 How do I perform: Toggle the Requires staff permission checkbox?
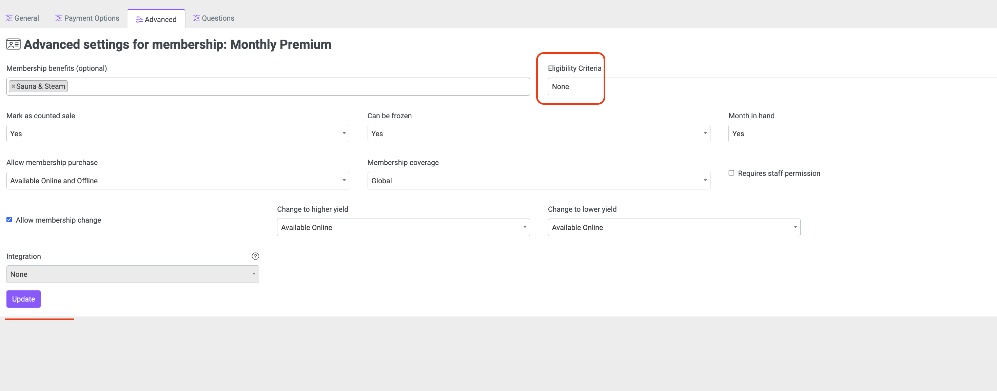pos(731,173)
